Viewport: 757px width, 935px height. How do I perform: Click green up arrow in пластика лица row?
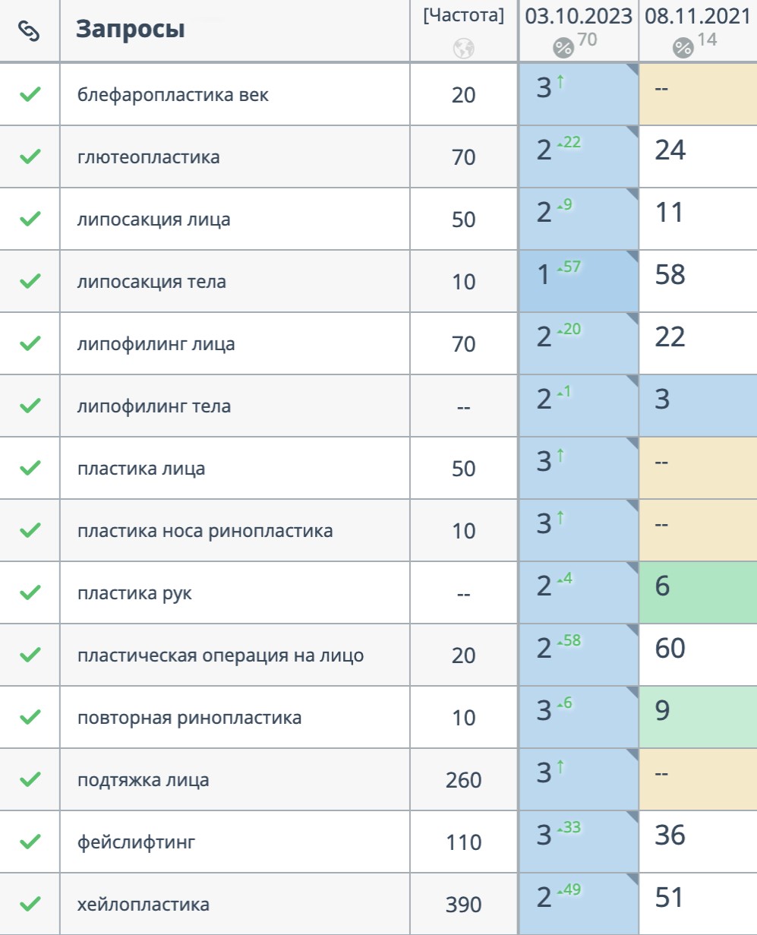point(560,456)
